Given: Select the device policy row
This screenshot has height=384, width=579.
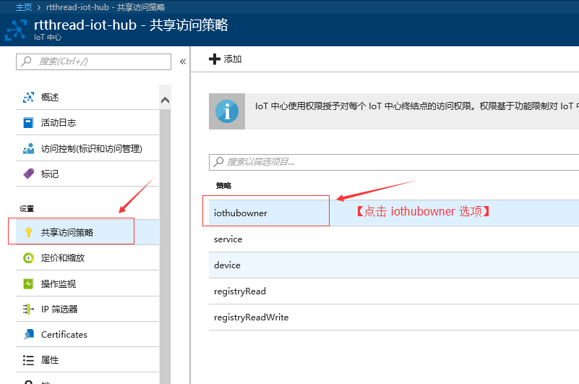Looking at the screenshot, I should coord(394,265).
